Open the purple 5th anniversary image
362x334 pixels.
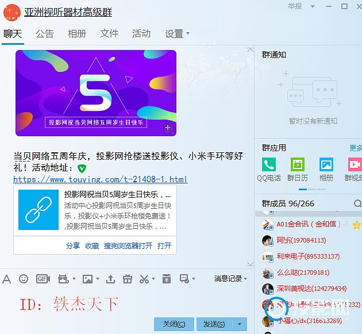pos(96,93)
